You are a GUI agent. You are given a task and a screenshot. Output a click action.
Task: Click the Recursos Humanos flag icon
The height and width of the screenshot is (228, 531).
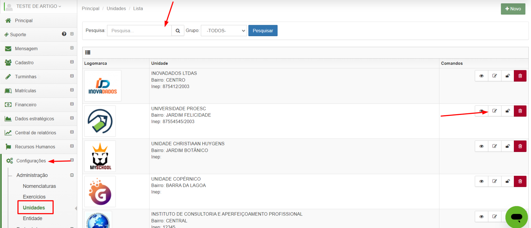tap(8, 147)
